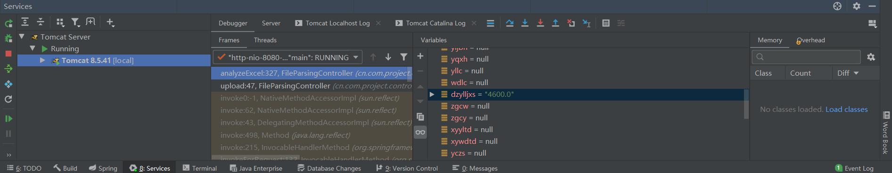Click the Memory class search field
The image size is (892, 173).
[806, 57]
